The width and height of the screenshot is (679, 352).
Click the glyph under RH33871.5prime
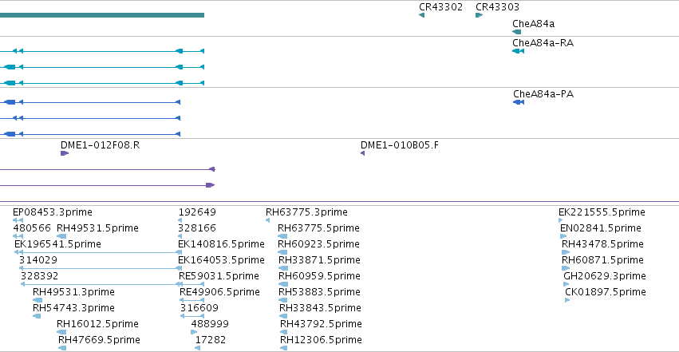(x=283, y=268)
